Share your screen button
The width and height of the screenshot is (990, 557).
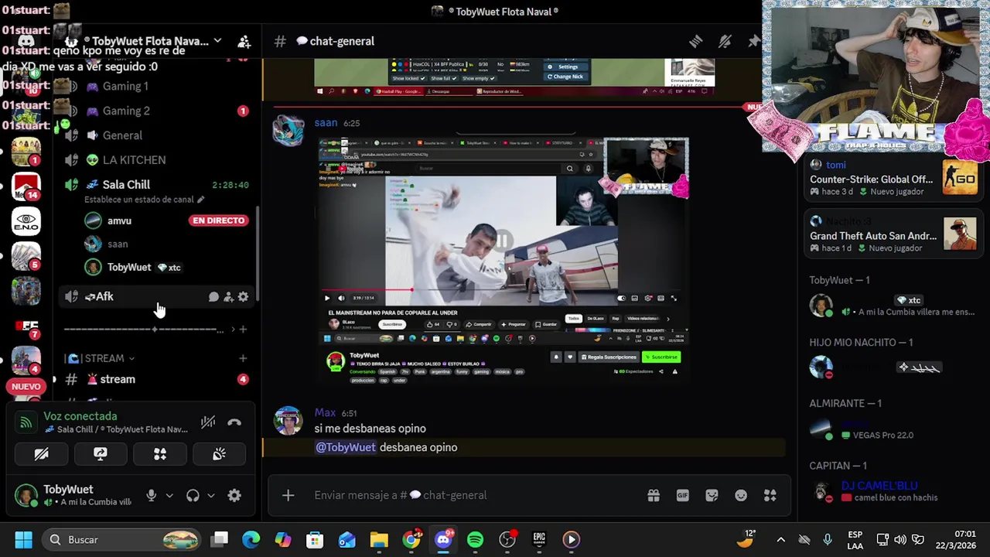(101, 454)
